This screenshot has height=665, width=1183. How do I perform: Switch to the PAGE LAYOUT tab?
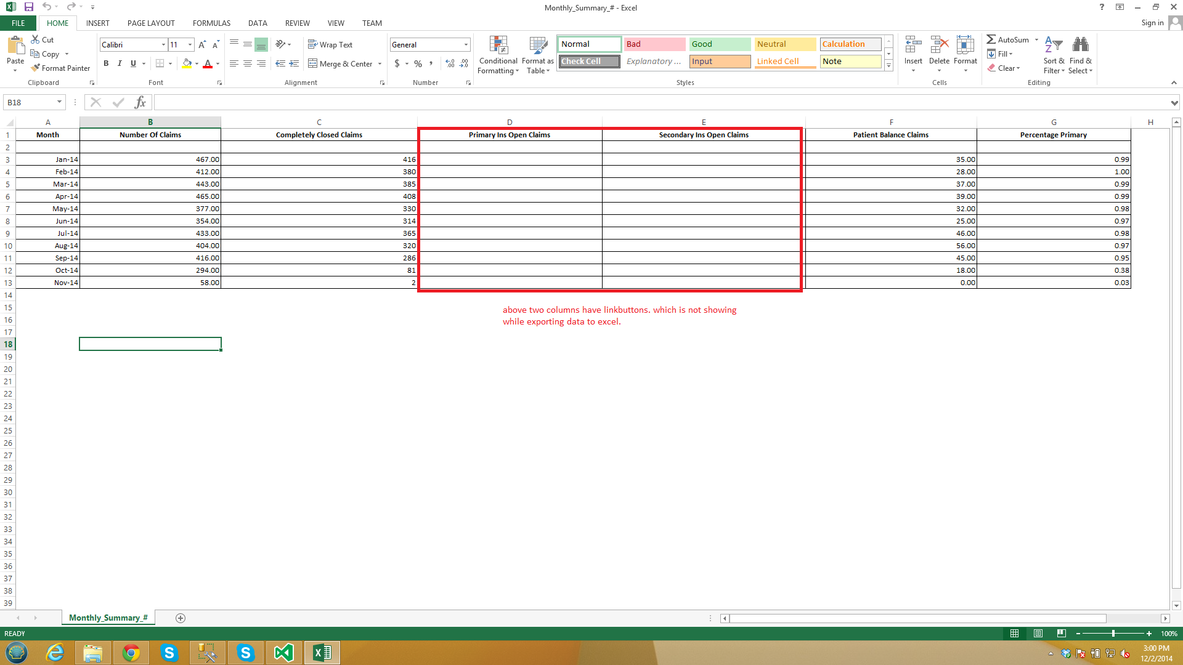point(151,23)
